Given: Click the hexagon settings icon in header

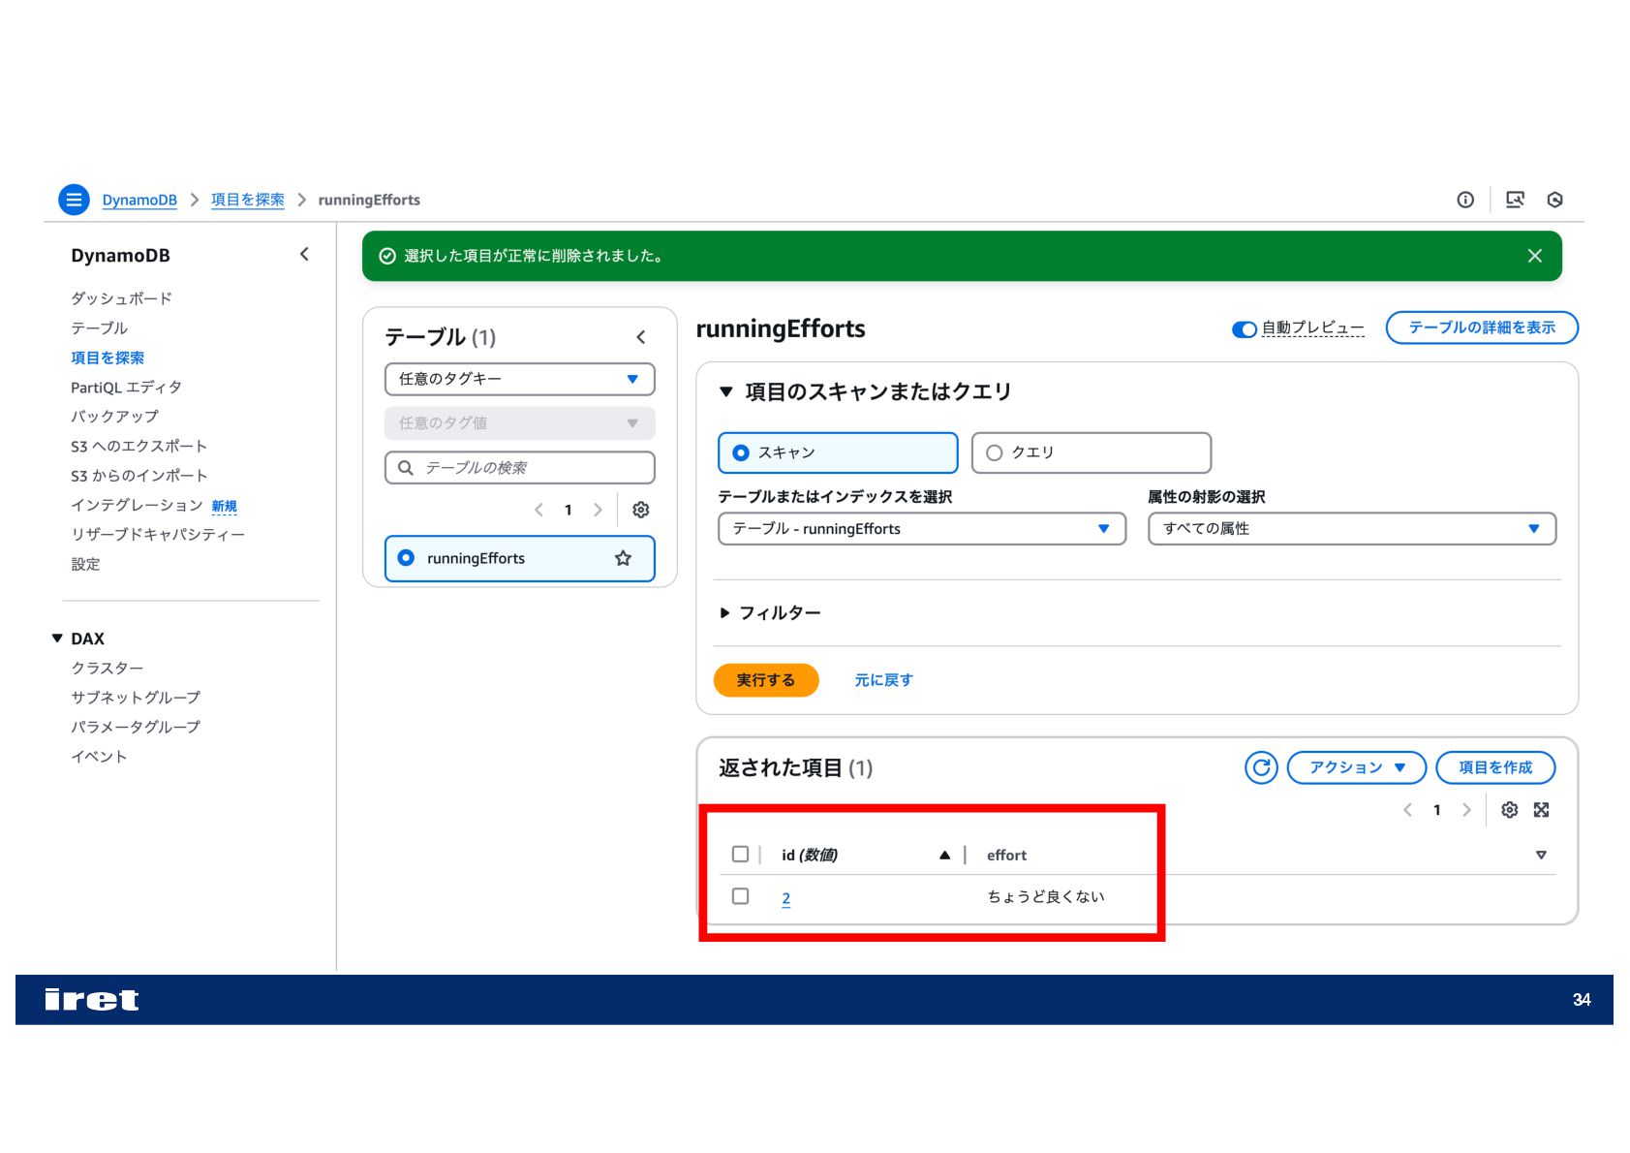Looking at the screenshot, I should click(1555, 200).
